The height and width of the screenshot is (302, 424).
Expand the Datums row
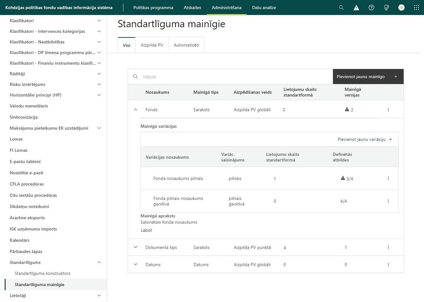136,264
